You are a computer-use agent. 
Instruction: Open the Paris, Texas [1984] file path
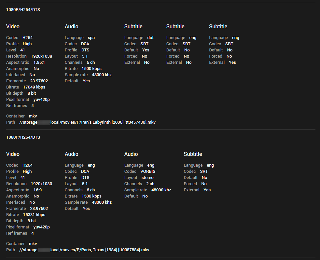click(x=84, y=250)
